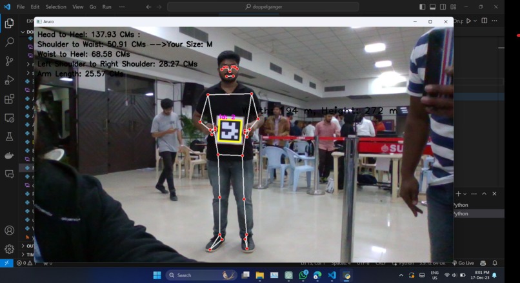Maximize the Aruco window
The image size is (520, 283).
[430, 21]
